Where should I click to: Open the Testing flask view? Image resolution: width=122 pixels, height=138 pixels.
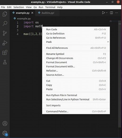click(5, 62)
